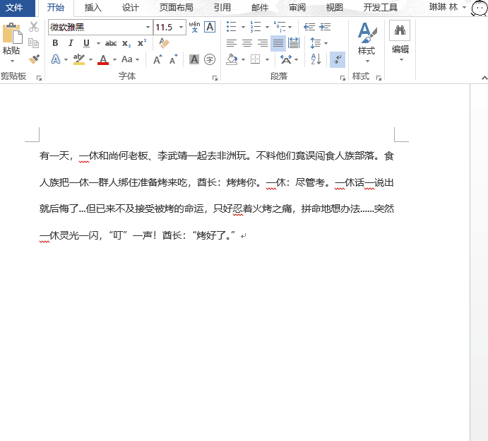Toggle Show/Hide paragraph marks
This screenshot has width=488, height=441.
338,59
